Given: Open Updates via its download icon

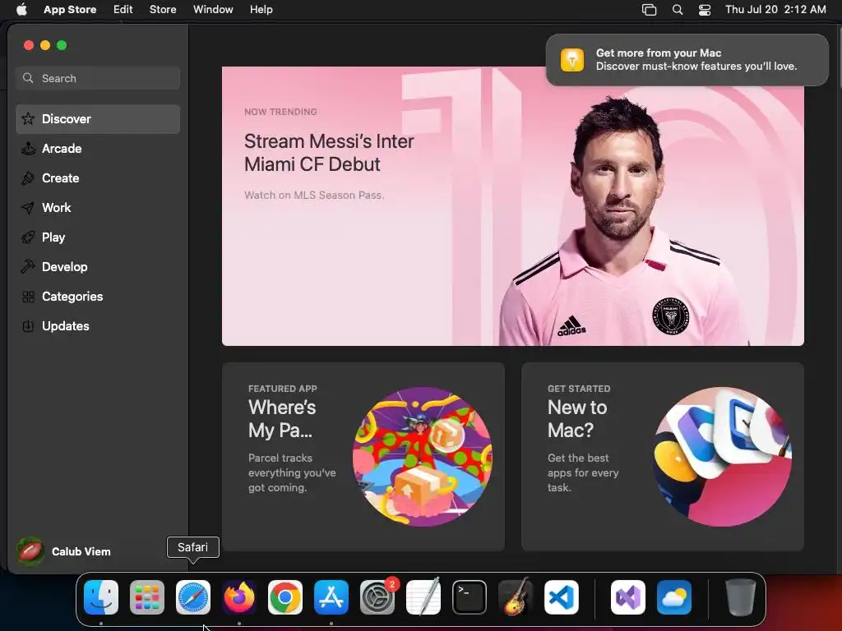Looking at the screenshot, I should [x=28, y=325].
